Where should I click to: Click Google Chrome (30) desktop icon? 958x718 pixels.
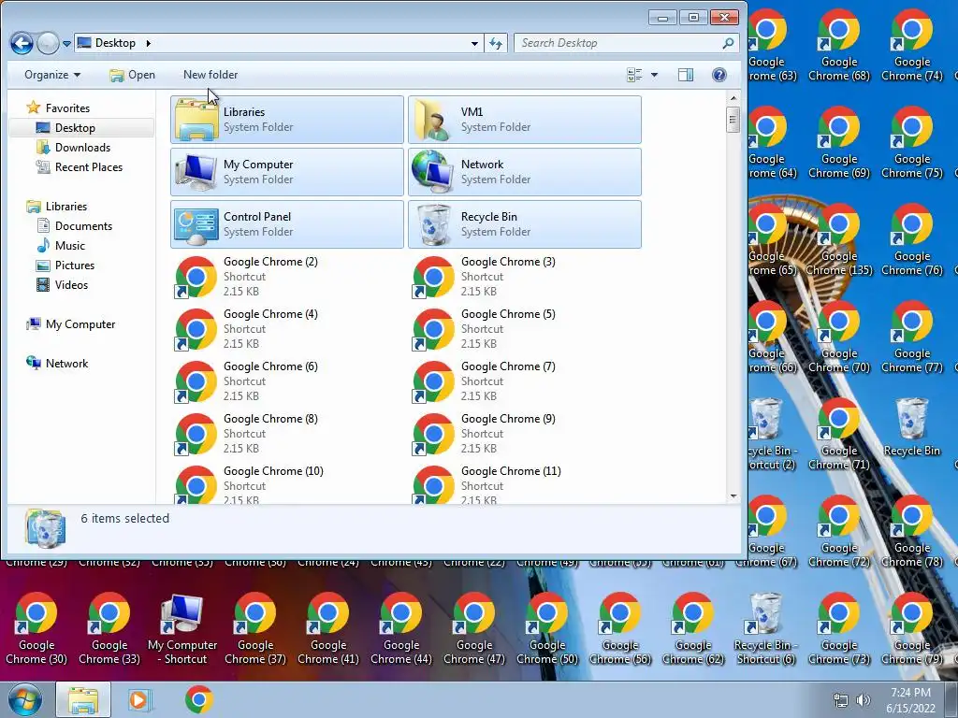coord(36,629)
